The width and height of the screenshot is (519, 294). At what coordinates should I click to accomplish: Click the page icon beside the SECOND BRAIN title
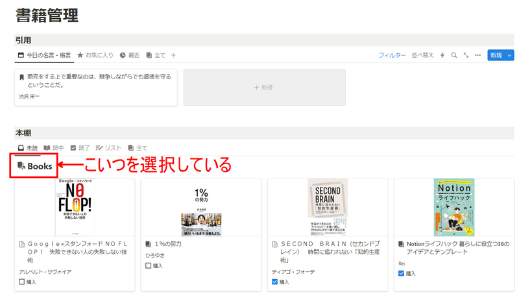(x=274, y=244)
